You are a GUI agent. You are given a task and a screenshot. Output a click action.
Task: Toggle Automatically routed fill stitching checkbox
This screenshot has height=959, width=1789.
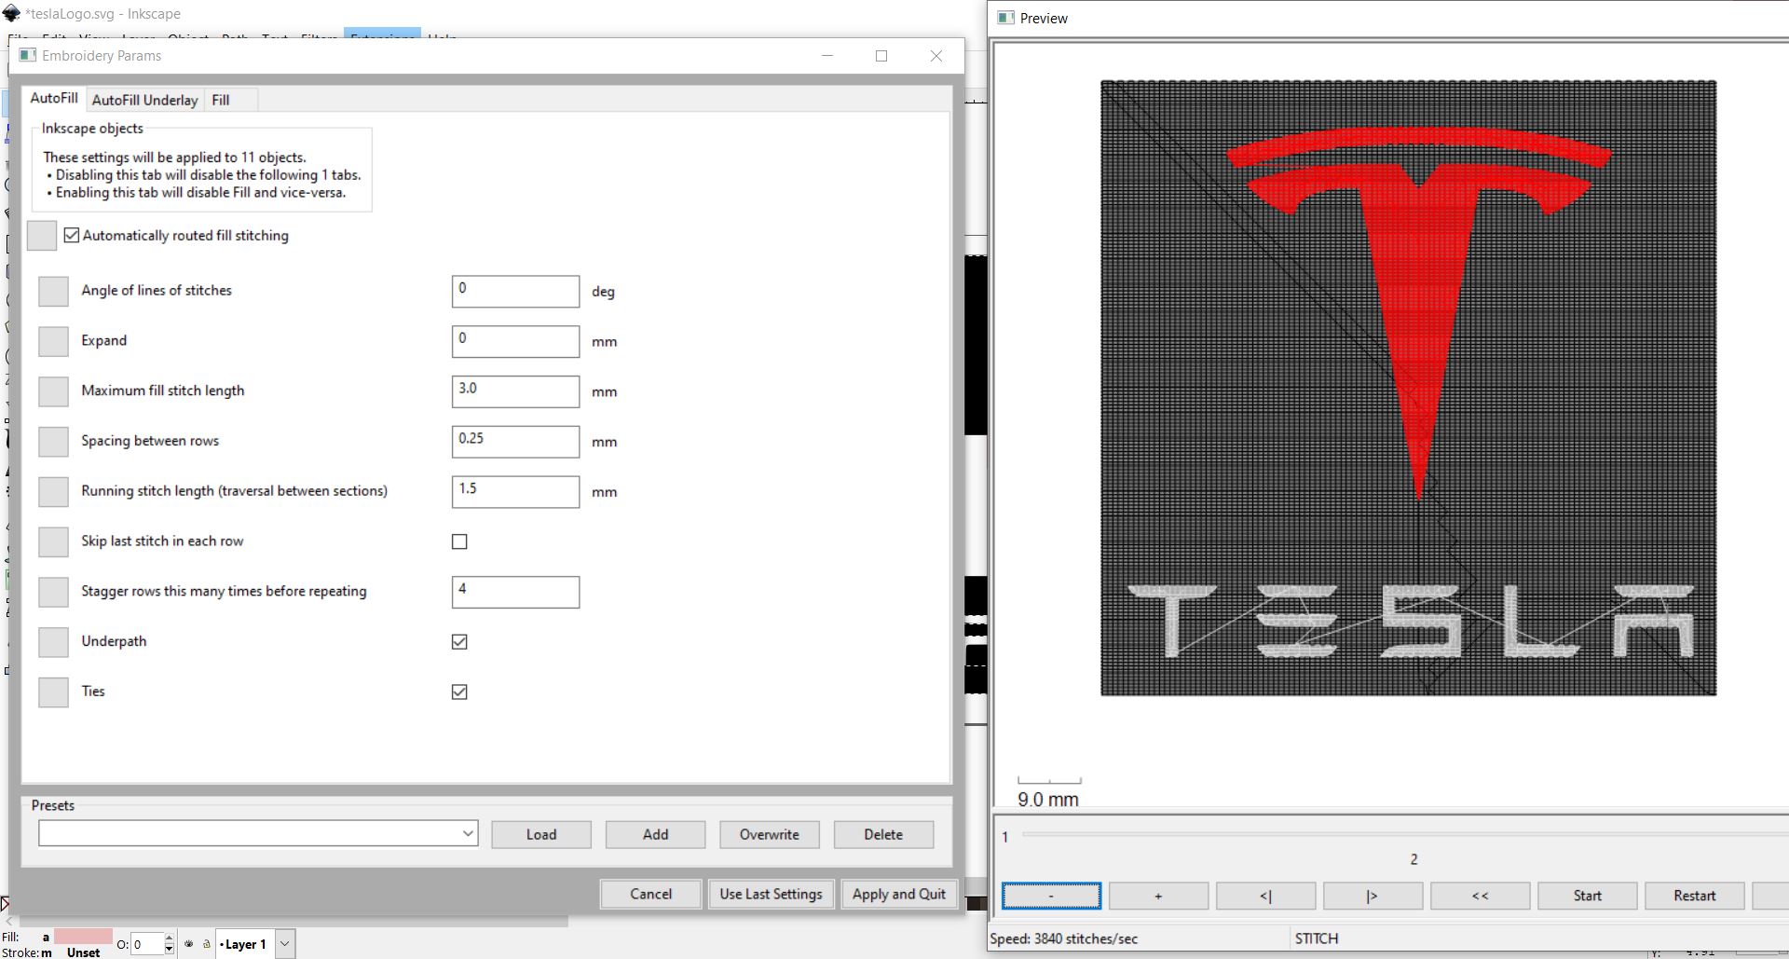[72, 236]
